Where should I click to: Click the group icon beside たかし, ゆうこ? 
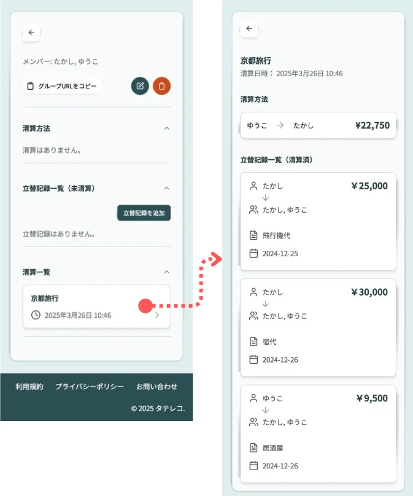pos(254,209)
